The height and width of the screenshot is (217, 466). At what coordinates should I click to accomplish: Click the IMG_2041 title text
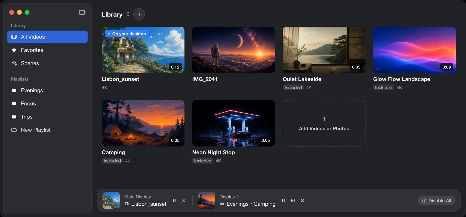[x=205, y=79]
